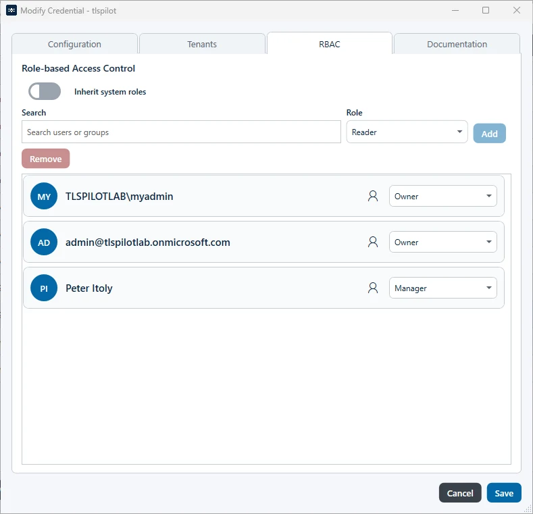
Task: Click the Role-based Access Control heading
Action: pos(78,68)
